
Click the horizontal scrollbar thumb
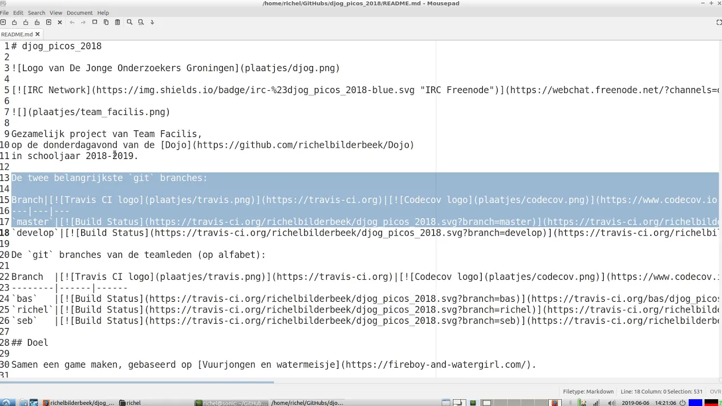[x=137, y=382]
